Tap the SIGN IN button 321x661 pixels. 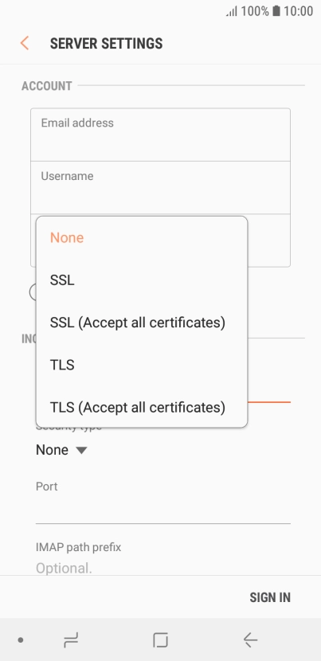[270, 597]
